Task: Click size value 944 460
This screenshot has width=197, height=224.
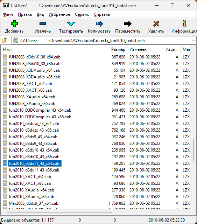Action: coord(118,110)
